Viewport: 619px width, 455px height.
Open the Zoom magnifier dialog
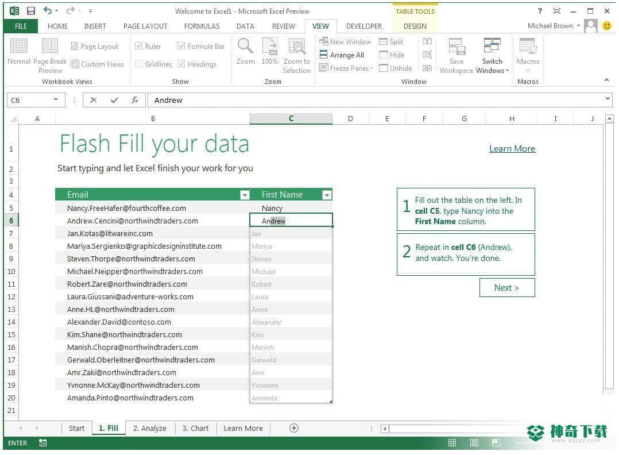tap(246, 51)
